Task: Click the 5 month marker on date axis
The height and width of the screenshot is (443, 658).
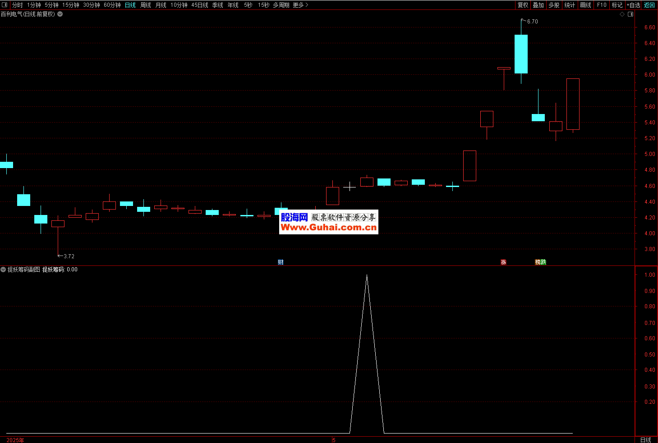Action: (334, 440)
